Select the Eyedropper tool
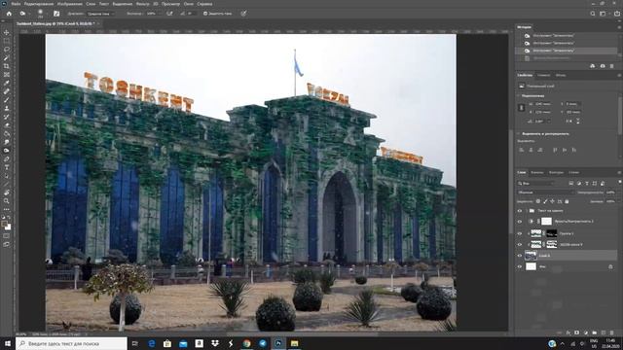Screen dimensions: 623x350 pos(7,83)
